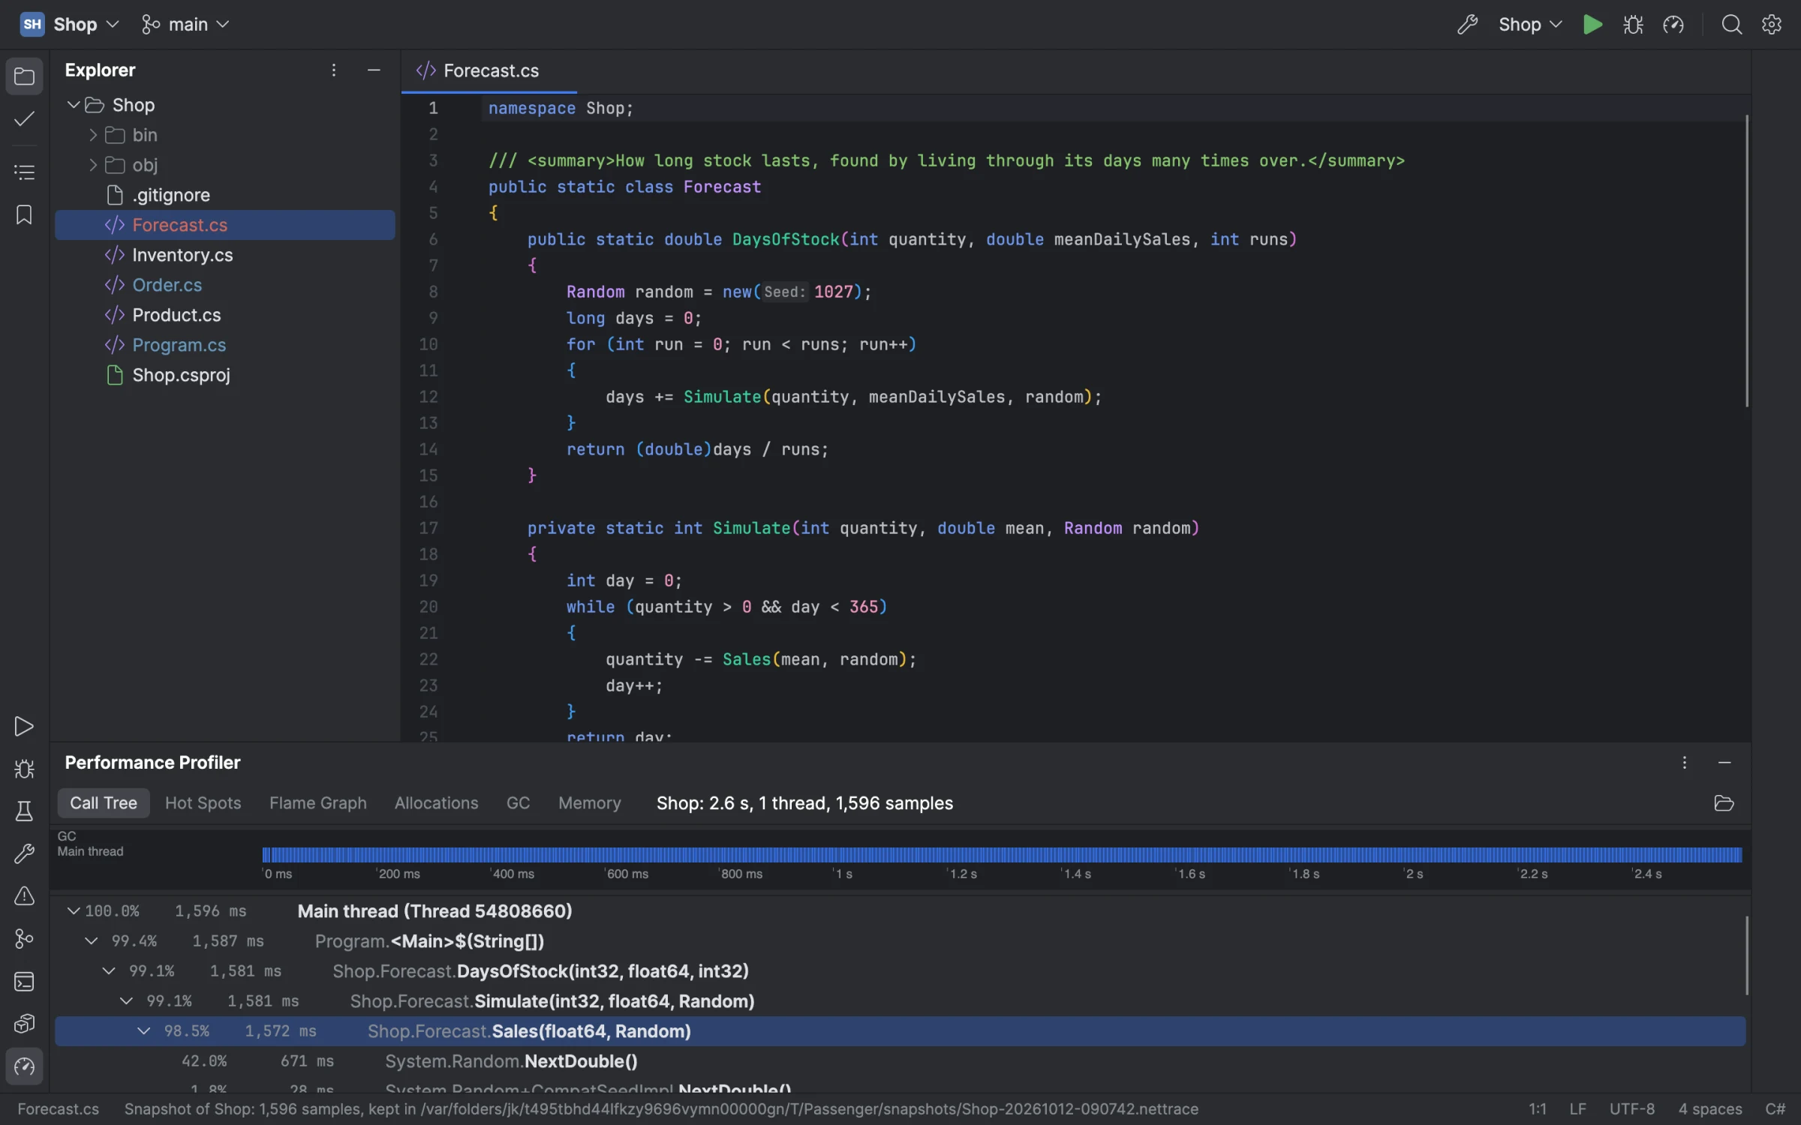Expand the bin folder

point(93,135)
